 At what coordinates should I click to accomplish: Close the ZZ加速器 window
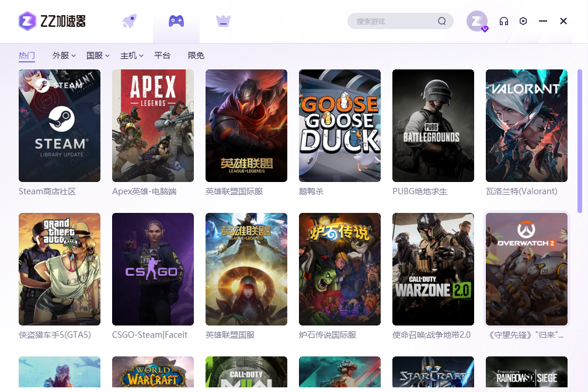tap(563, 21)
